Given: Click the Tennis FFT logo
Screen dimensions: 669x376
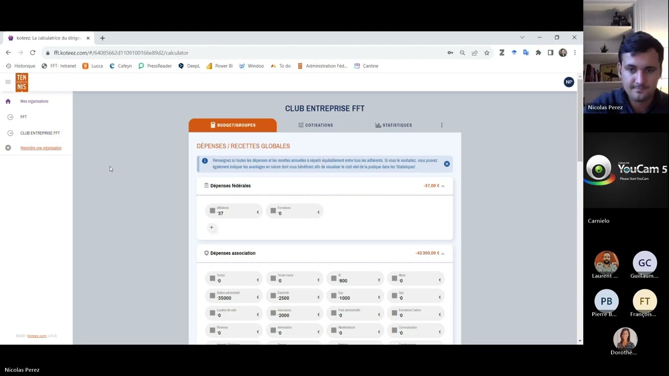Looking at the screenshot, I should coord(21,82).
